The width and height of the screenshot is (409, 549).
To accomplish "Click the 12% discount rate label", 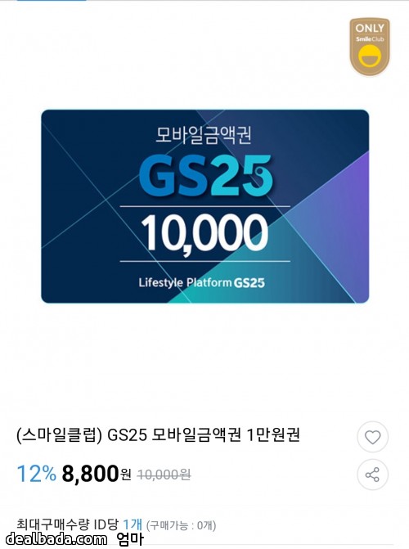I will click(x=37, y=474).
